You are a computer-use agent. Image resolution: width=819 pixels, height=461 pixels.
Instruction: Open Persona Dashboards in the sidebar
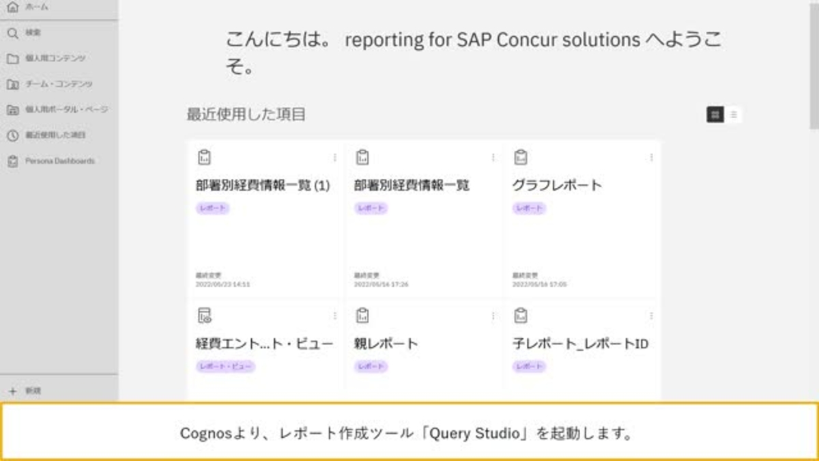coord(59,161)
